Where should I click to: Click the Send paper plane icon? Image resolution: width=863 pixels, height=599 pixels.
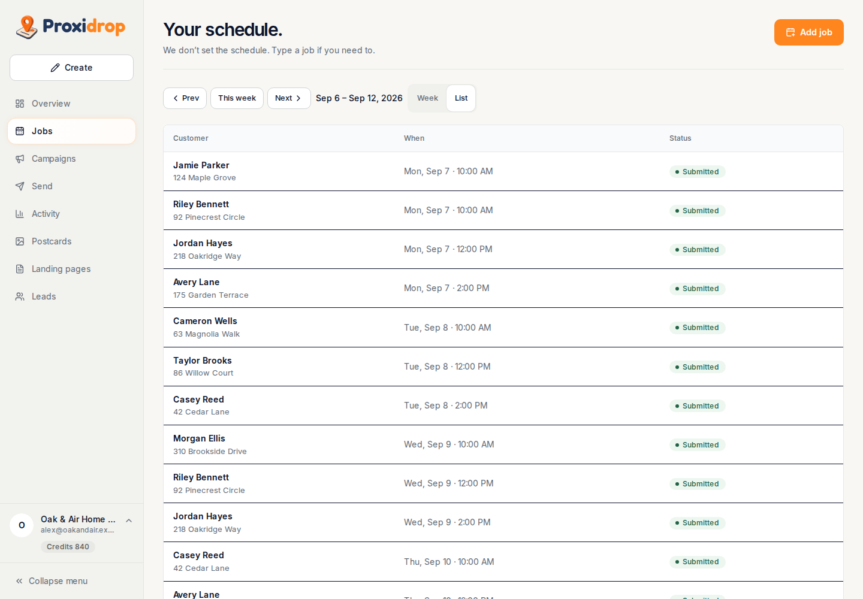point(20,186)
